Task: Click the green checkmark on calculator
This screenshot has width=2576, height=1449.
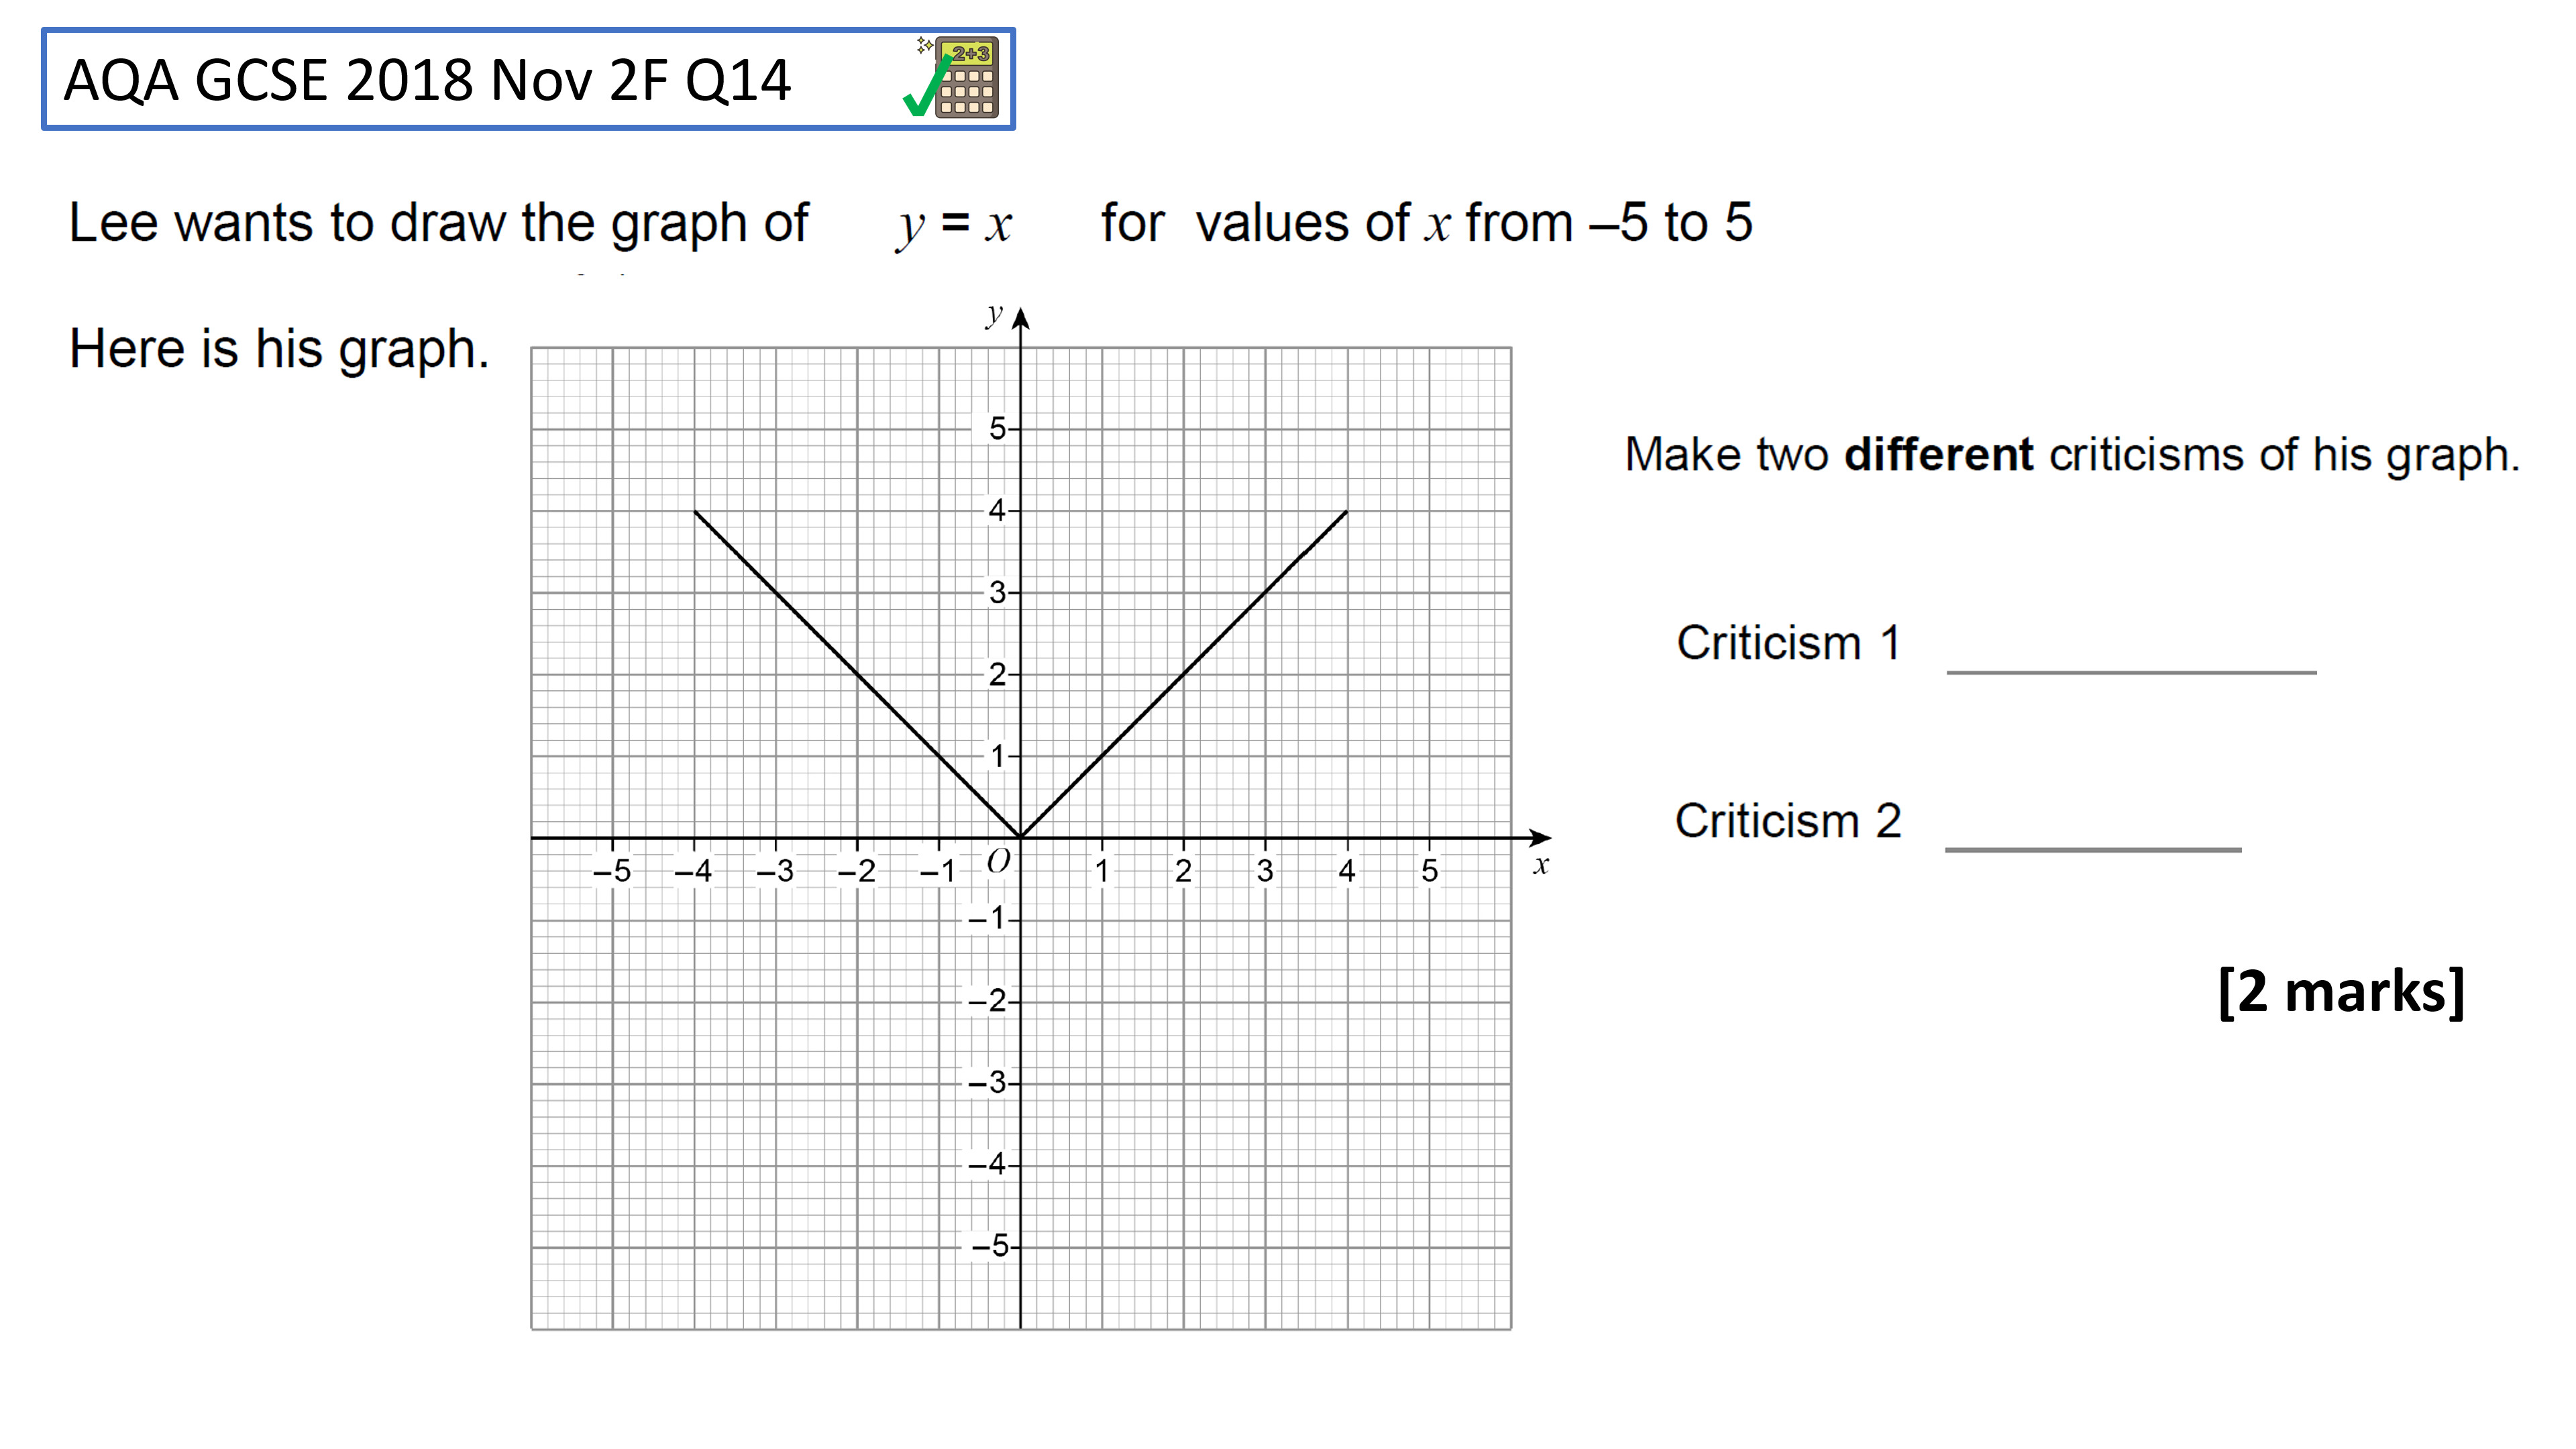Action: pos(927,88)
